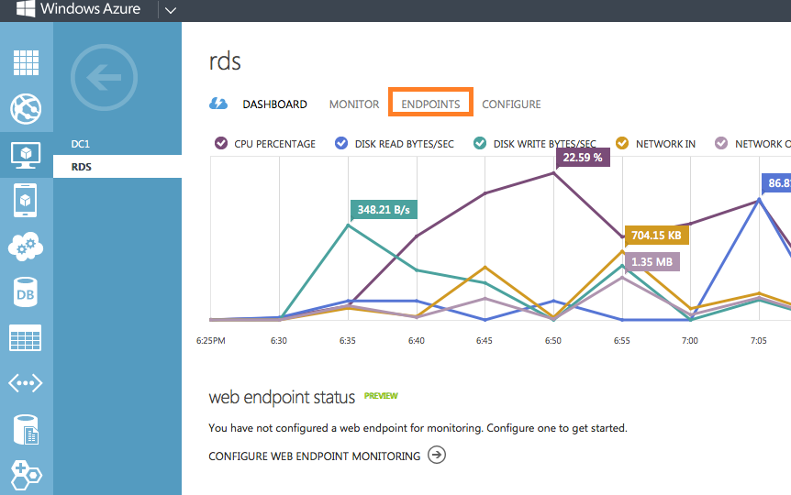The width and height of the screenshot is (791, 495).
Task: Click the green PREVIEW label
Action: point(381,396)
